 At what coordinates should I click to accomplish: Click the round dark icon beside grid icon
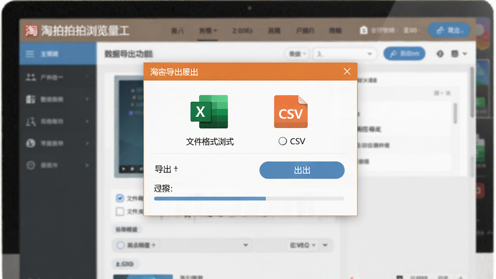point(440,54)
